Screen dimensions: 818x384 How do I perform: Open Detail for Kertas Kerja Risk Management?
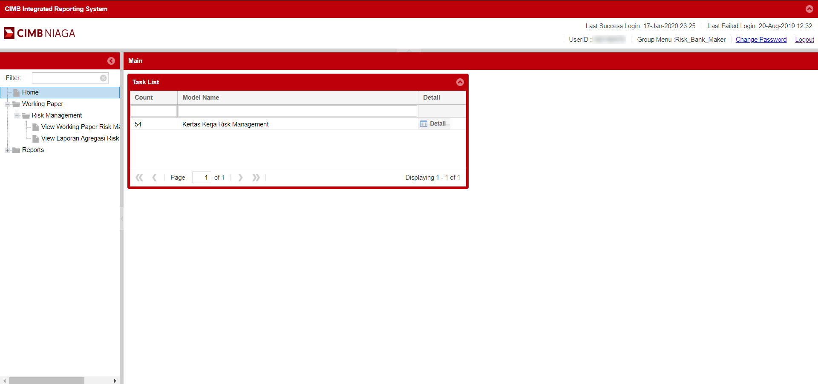pos(434,124)
